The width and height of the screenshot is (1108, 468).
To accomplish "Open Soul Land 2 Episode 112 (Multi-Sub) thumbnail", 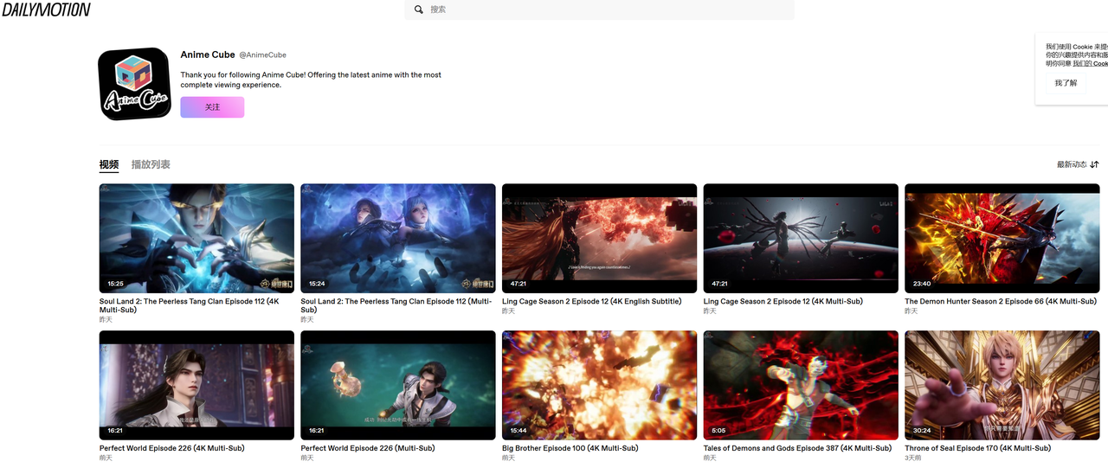I will pyautogui.click(x=398, y=239).
